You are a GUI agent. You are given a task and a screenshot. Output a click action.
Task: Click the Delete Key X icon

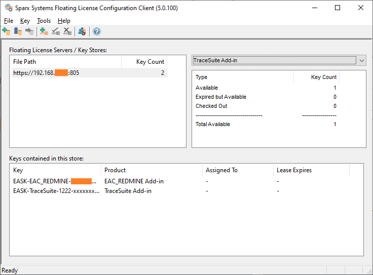67,31
